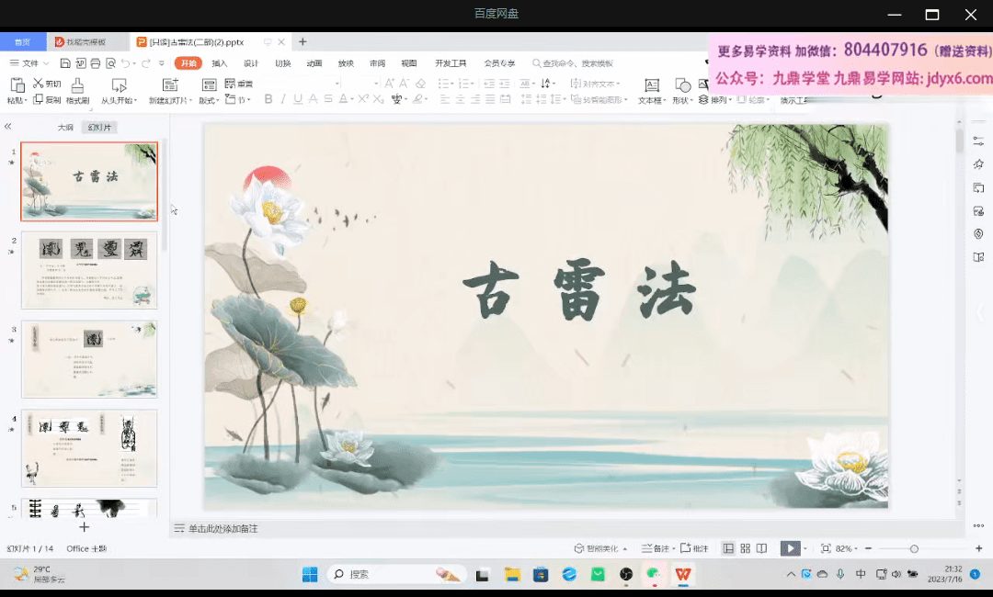Click the Text Box (文本框) icon
993x597 pixels.
click(x=649, y=84)
